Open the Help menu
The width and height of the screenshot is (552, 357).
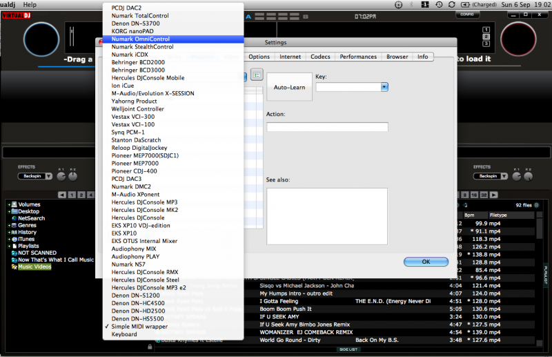point(30,5)
